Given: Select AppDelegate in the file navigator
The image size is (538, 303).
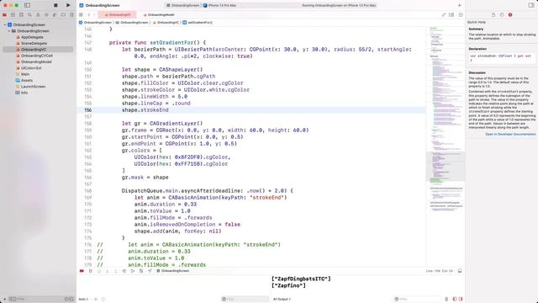Looking at the screenshot, I should click(x=32, y=37).
